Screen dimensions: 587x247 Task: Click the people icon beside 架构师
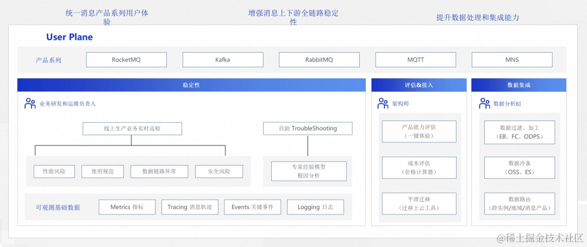click(x=383, y=104)
